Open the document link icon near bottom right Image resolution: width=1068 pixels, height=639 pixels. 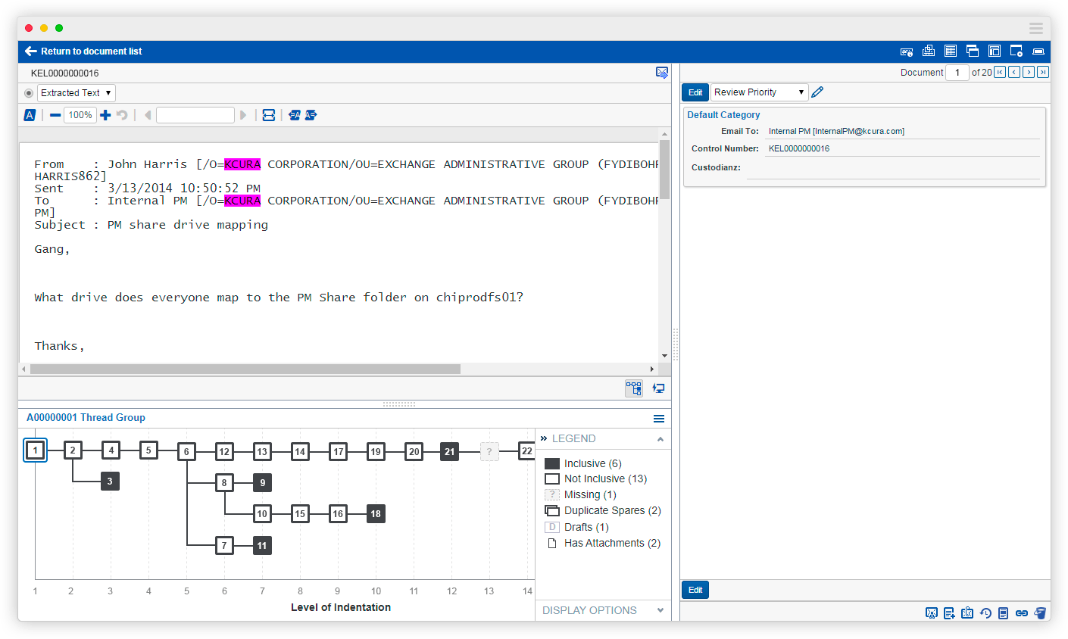[x=1022, y=613]
